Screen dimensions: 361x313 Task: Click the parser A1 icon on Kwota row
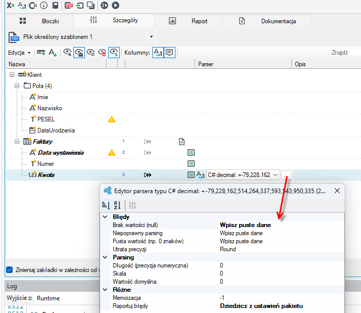click(200, 175)
